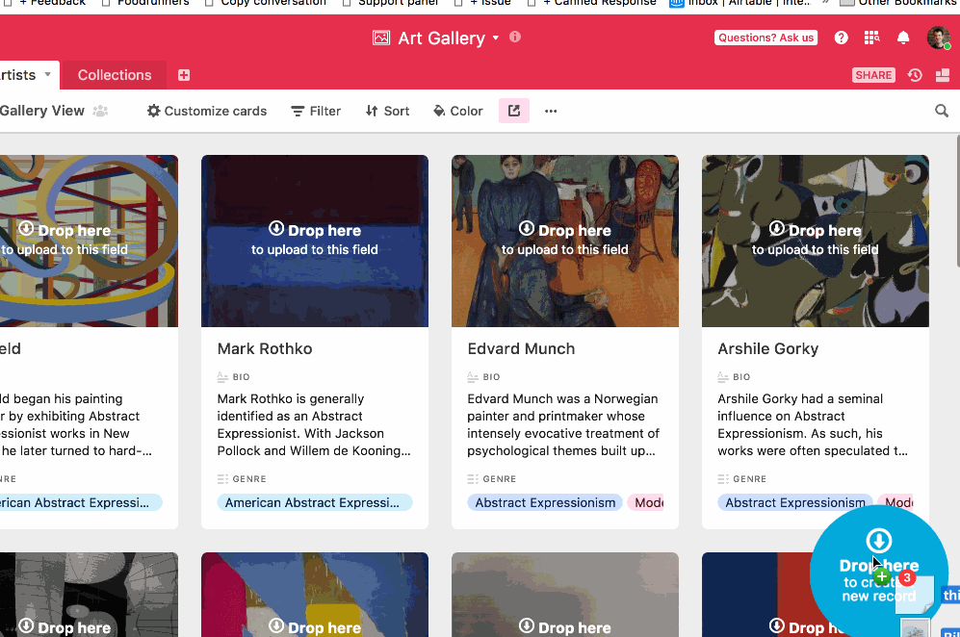Click the Mark Rothko bio text

point(314,424)
